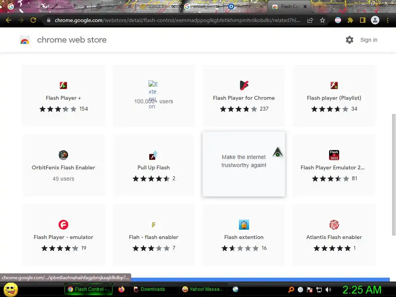Click the share page icon in address bar
Viewport: 396px width, 297px height.
(310, 20)
